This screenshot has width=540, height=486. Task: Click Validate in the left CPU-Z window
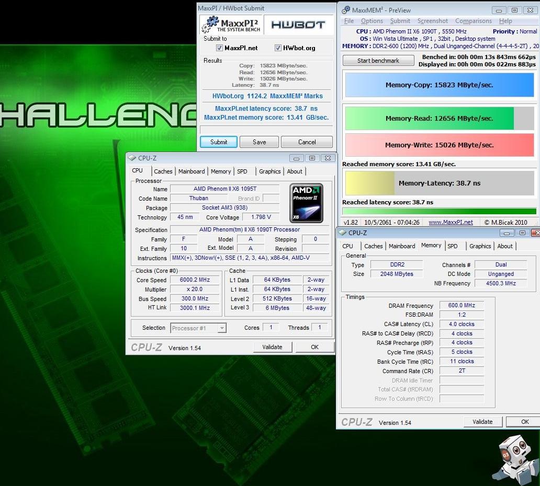273,347
